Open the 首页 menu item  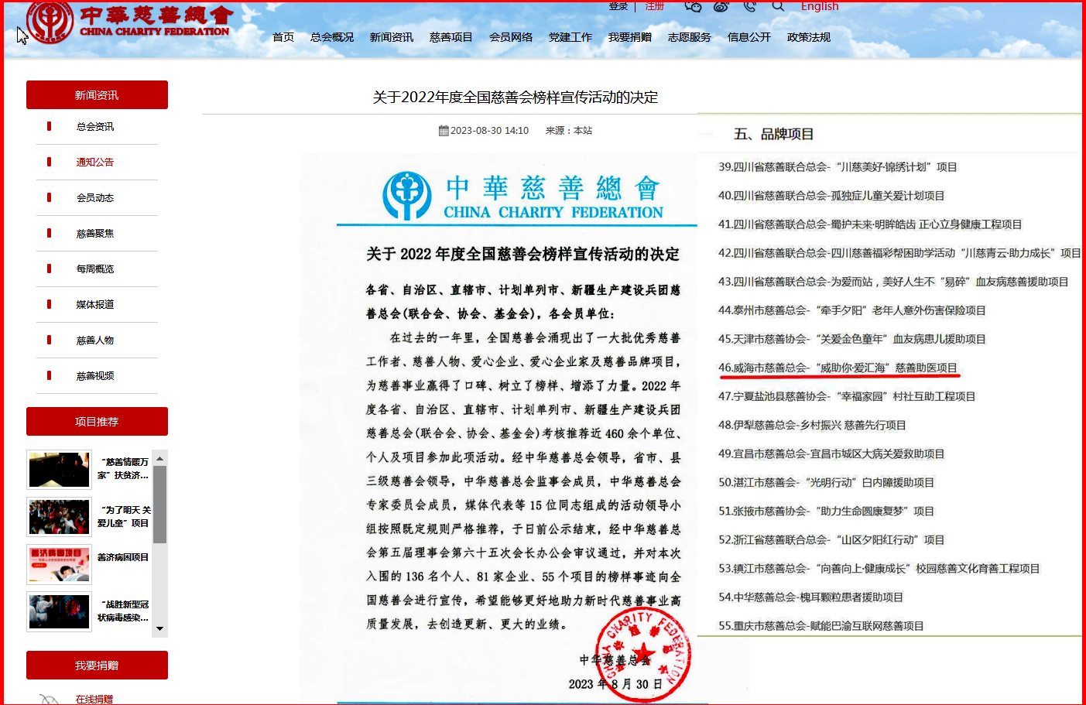coord(283,37)
